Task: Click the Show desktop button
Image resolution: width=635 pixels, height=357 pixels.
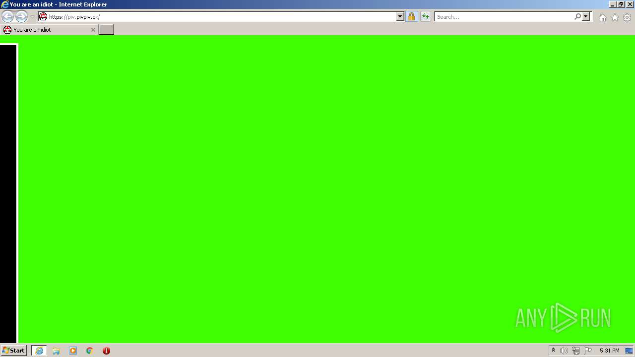Action: [629, 351]
